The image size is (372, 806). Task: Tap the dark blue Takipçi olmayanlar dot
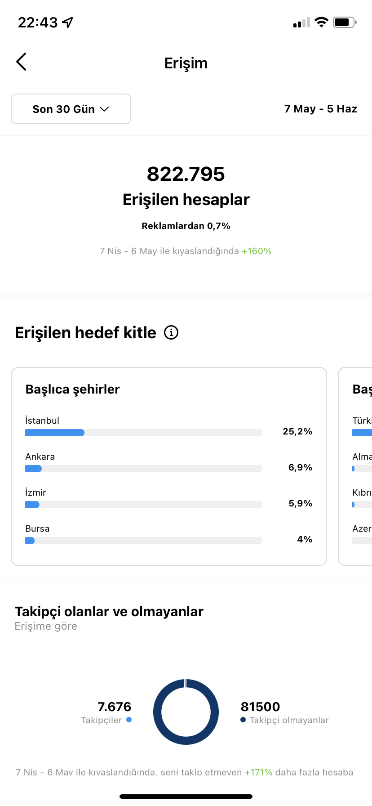click(x=243, y=720)
